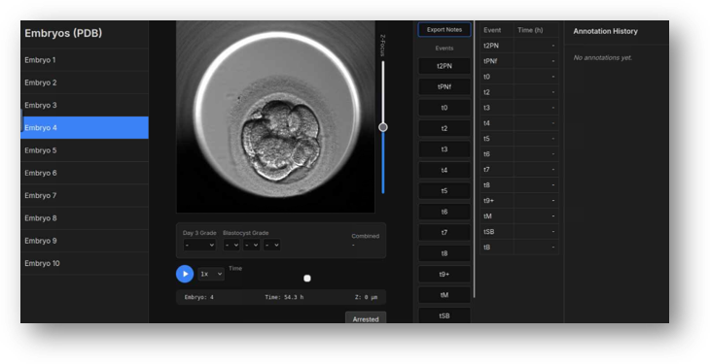Image resolution: width=710 pixels, height=364 pixels.
Task: Click the Export Notes button
Action: [x=444, y=30]
